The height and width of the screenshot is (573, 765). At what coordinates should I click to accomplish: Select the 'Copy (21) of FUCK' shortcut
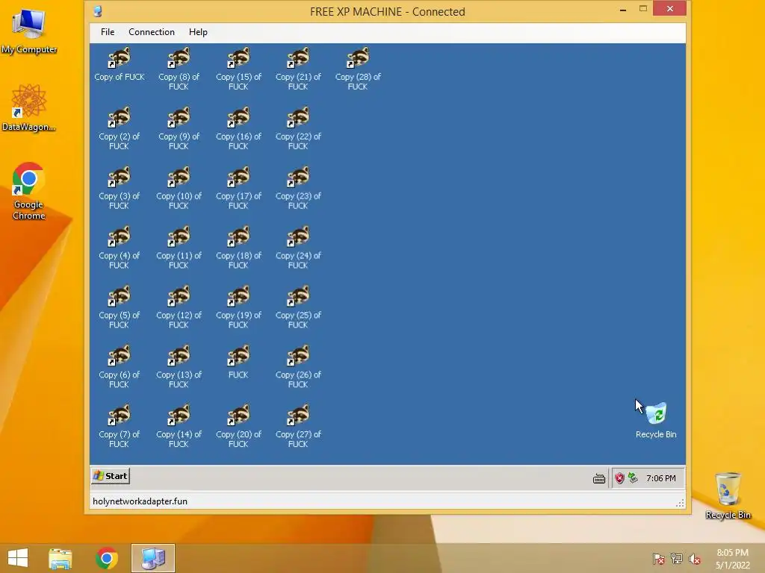click(x=298, y=69)
